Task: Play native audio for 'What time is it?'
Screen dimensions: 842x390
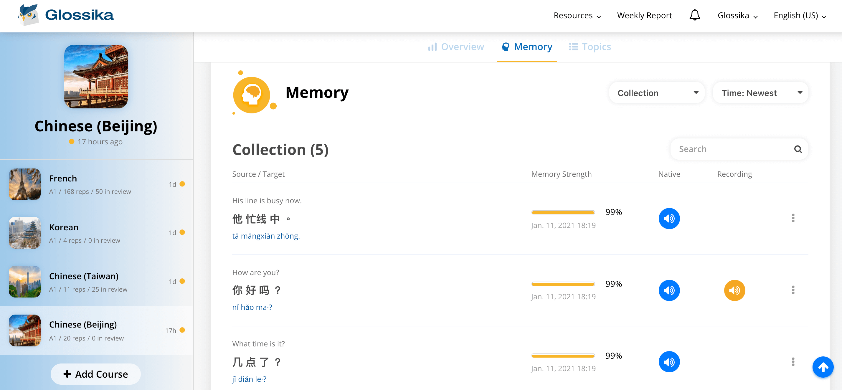Action: tap(669, 361)
